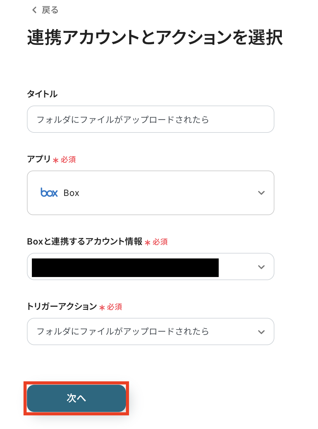Go back via the 戻る link
The height and width of the screenshot is (429, 318).
(x=50, y=10)
